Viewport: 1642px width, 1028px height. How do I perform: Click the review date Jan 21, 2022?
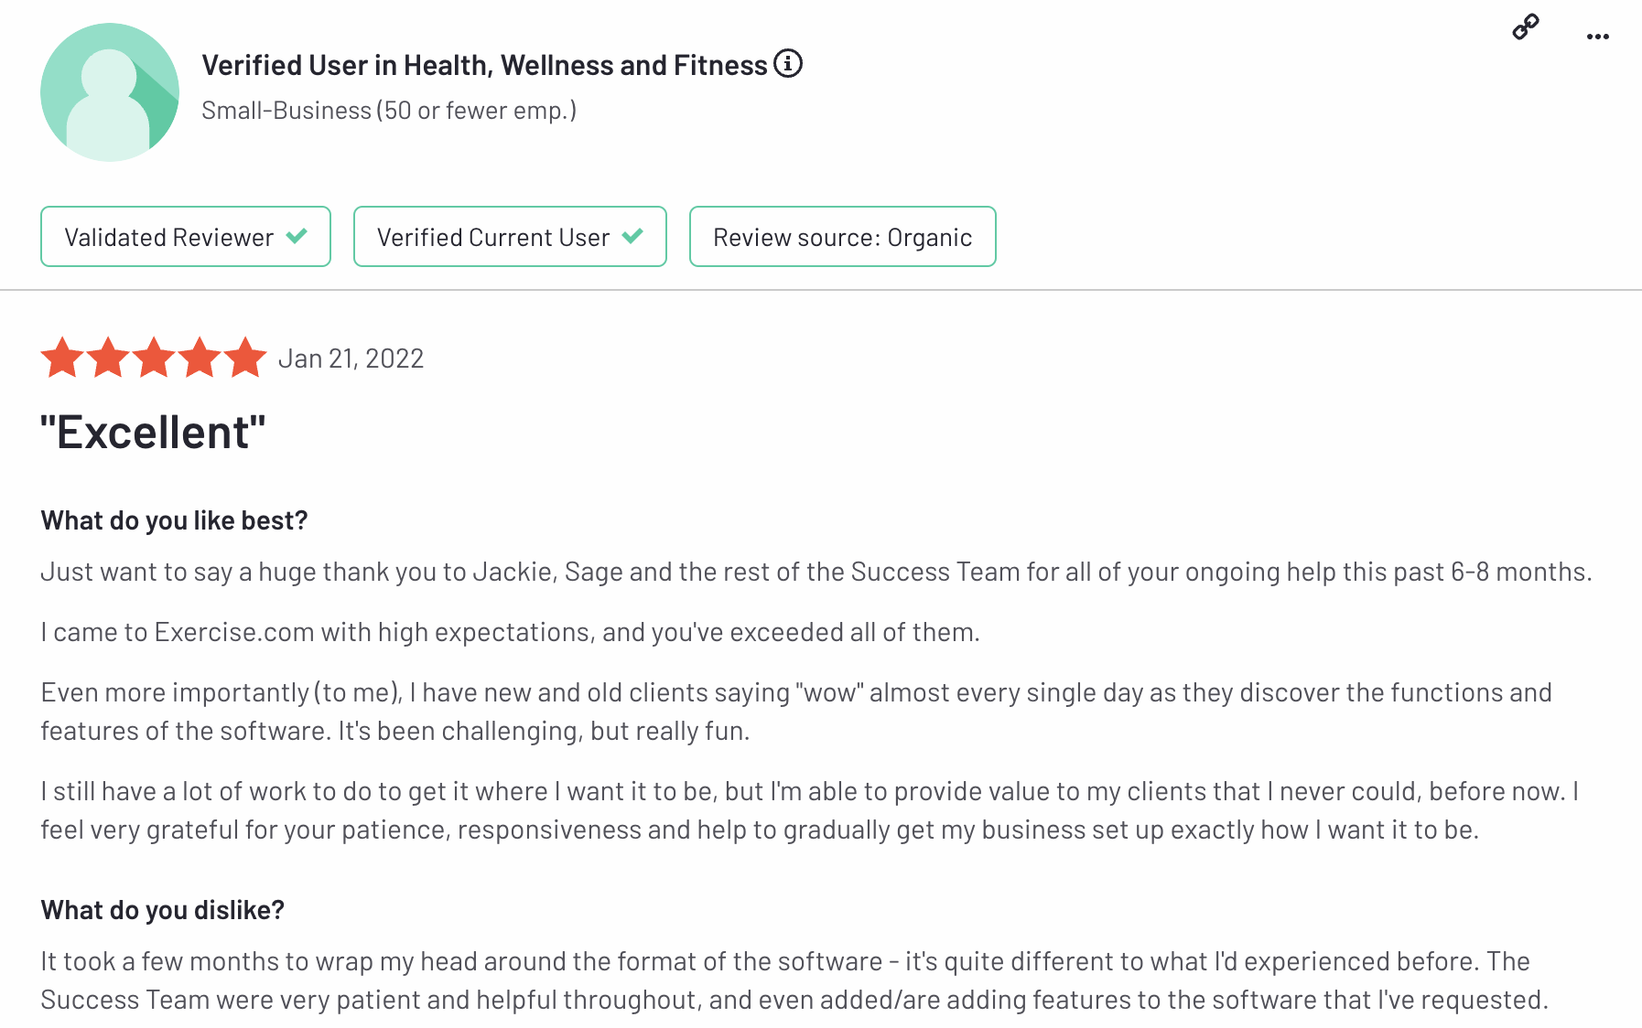(x=351, y=358)
